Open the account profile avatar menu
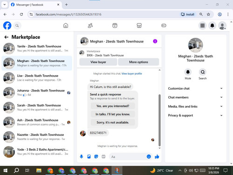The image size is (233, 175). click(222, 26)
